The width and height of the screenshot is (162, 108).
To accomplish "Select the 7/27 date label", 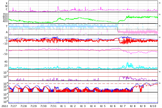I will (14, 106).
